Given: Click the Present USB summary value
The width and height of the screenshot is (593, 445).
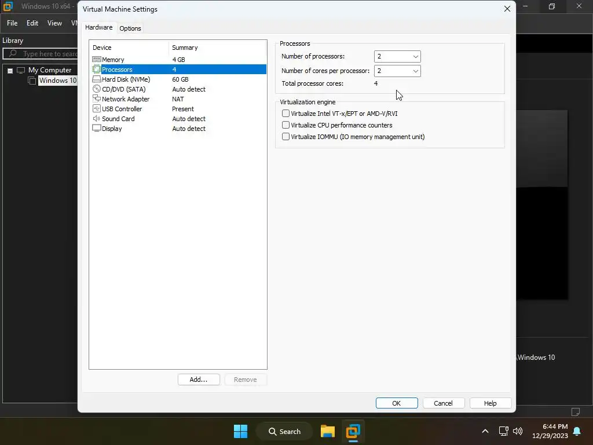Looking at the screenshot, I should [x=182, y=109].
